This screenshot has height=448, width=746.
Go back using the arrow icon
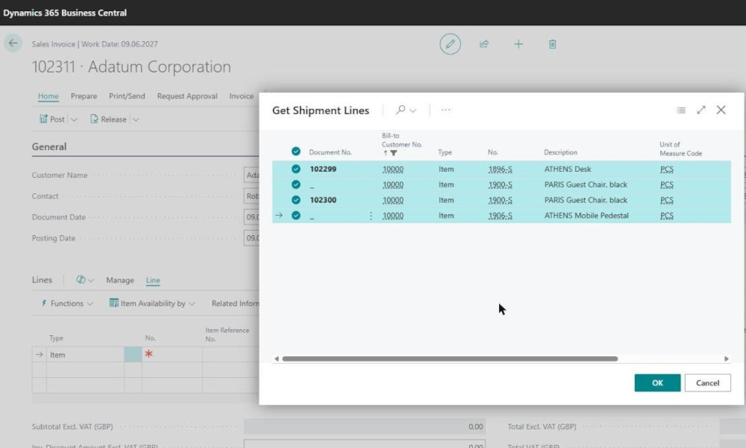pyautogui.click(x=13, y=43)
